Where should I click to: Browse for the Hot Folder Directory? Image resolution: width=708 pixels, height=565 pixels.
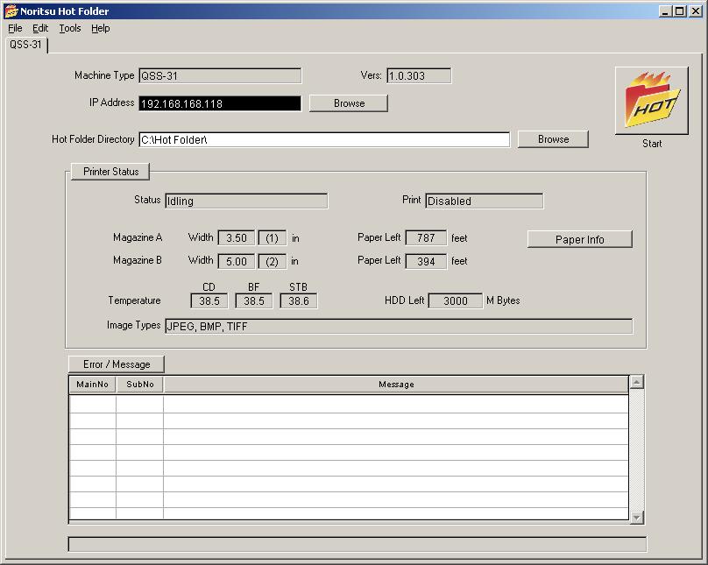[553, 139]
